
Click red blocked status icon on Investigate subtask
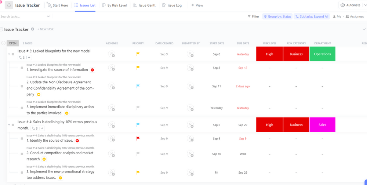point(92,70)
